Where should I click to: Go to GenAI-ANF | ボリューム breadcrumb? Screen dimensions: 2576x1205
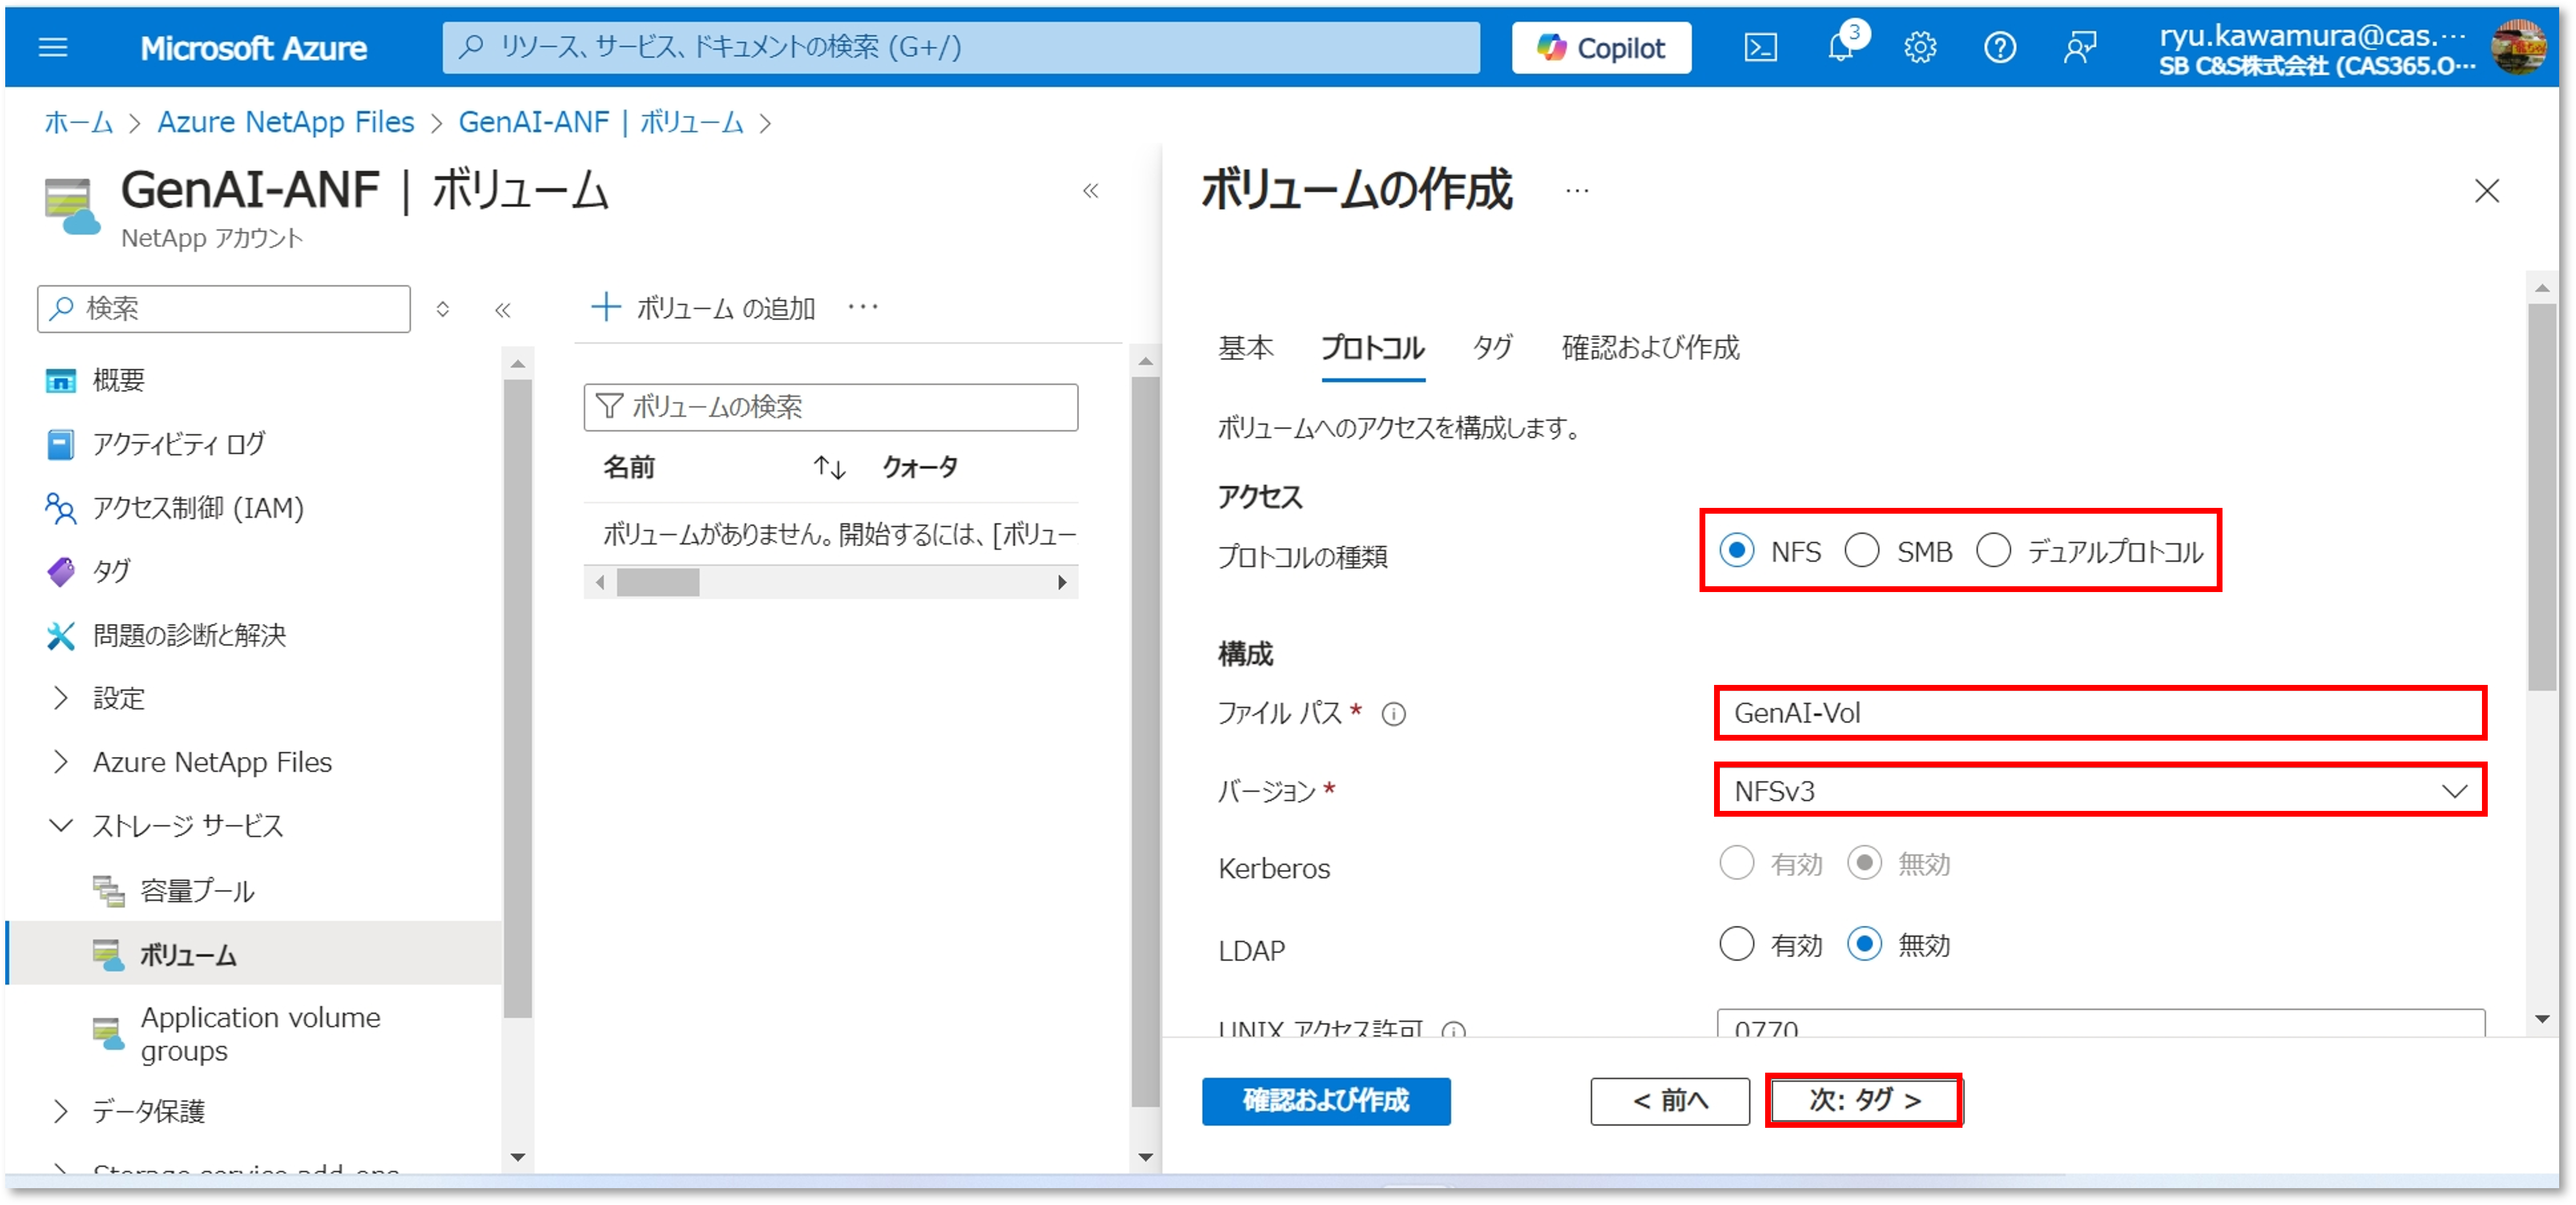pyautogui.click(x=600, y=122)
